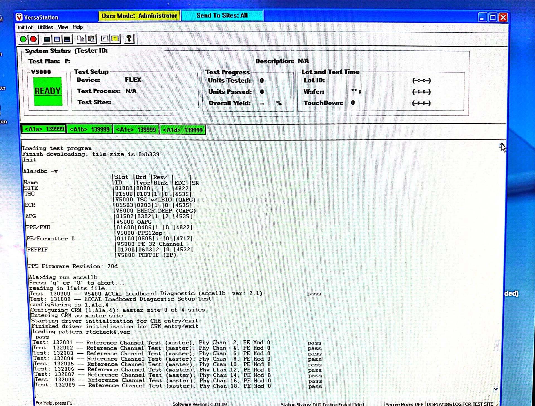Click Station Status text in status bar
The height and width of the screenshot is (406, 535).
tap(322, 404)
